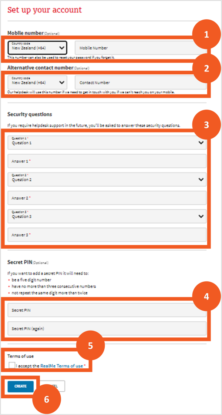The width and height of the screenshot is (222, 415).
Task: Click the Secret PIN input field
Action: 107,310
